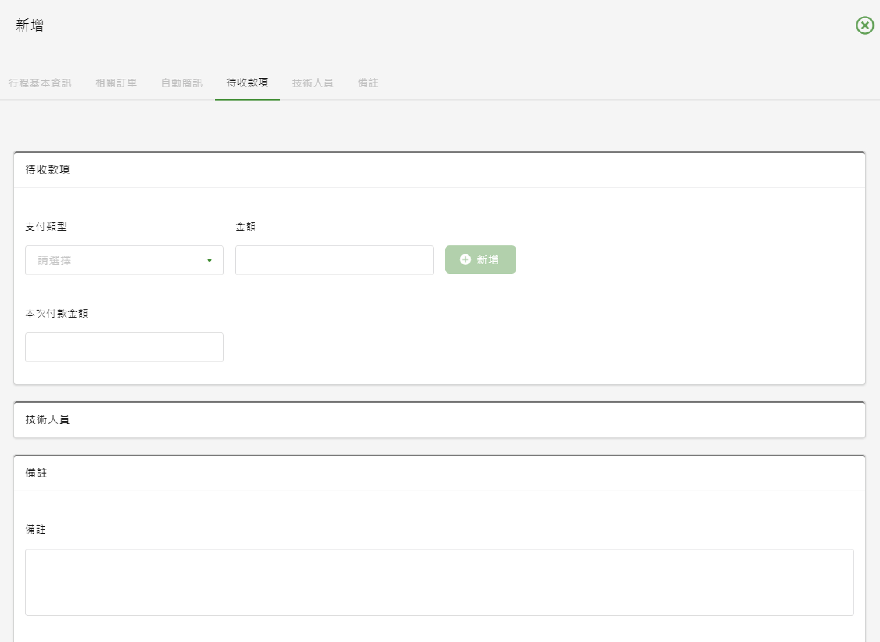Go to the 自動簡訊 tab
The image size is (880, 642).
point(182,83)
